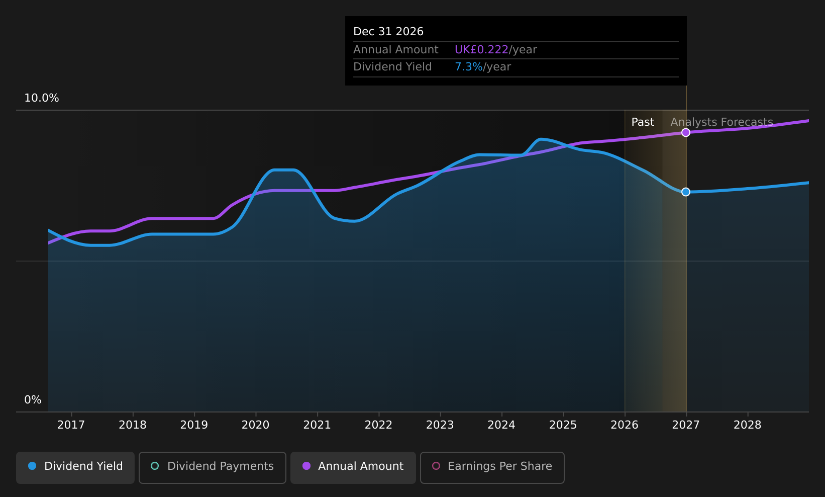This screenshot has height=497, width=825.
Task: Click the Dec 31 2026 tooltip date
Action: click(388, 32)
